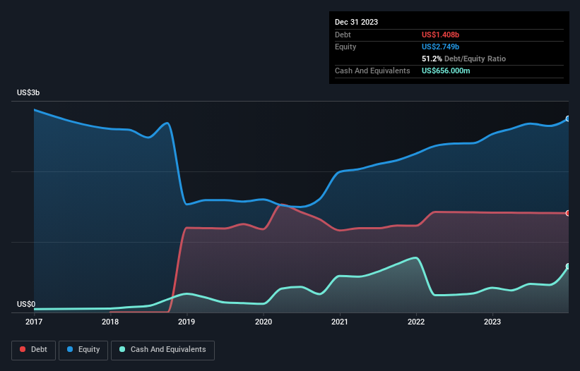Toggle Cash And Equivalents legend button
This screenshot has height=371, width=580.
pos(162,350)
